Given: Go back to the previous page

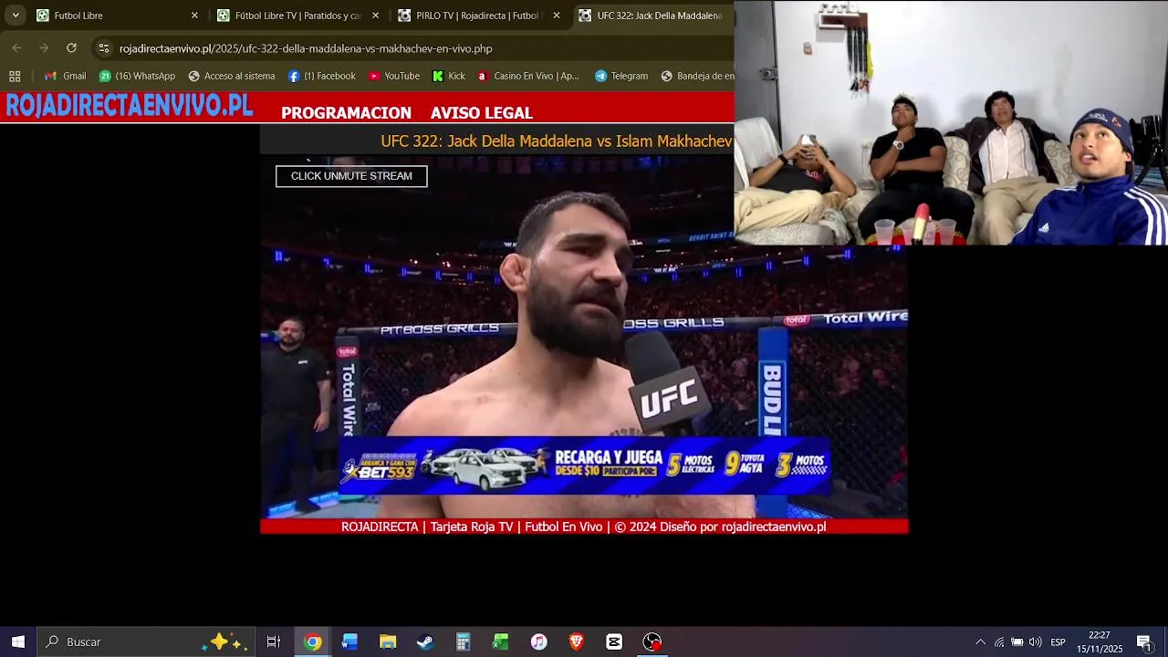Looking at the screenshot, I should 17,48.
